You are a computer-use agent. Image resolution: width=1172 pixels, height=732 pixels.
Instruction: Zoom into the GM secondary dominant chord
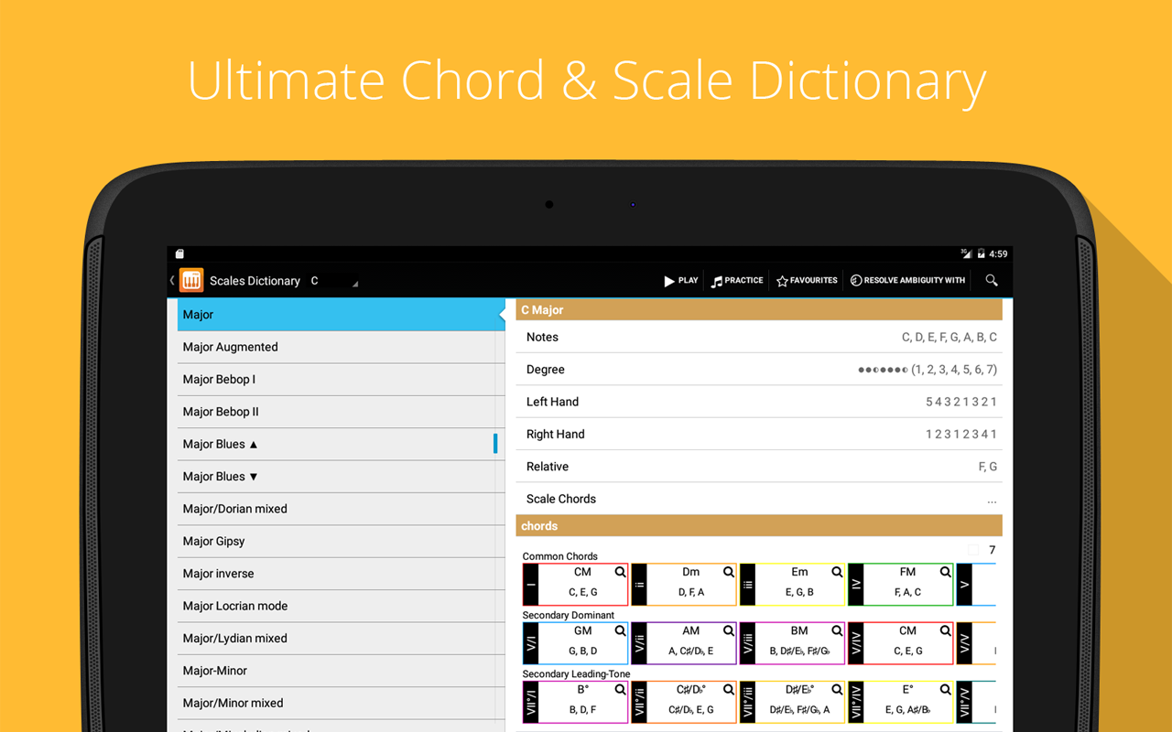pos(621,630)
